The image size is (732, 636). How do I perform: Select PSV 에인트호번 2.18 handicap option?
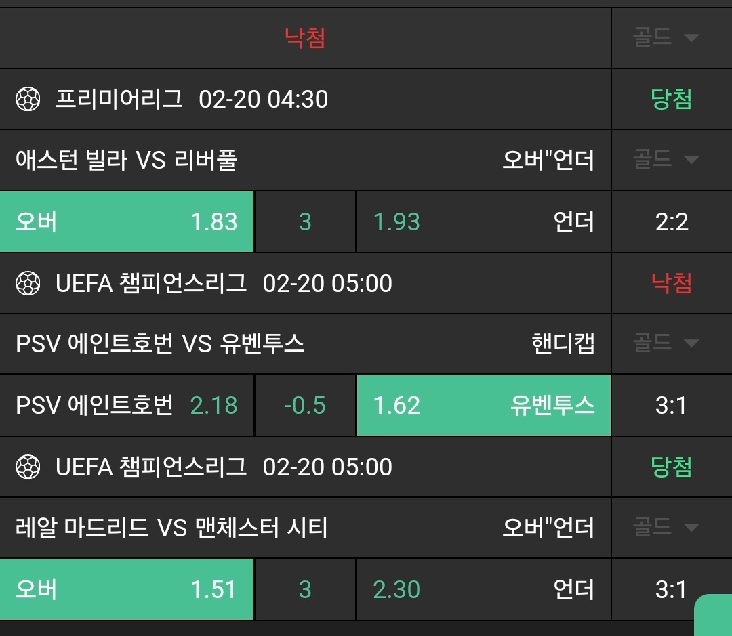(127, 405)
